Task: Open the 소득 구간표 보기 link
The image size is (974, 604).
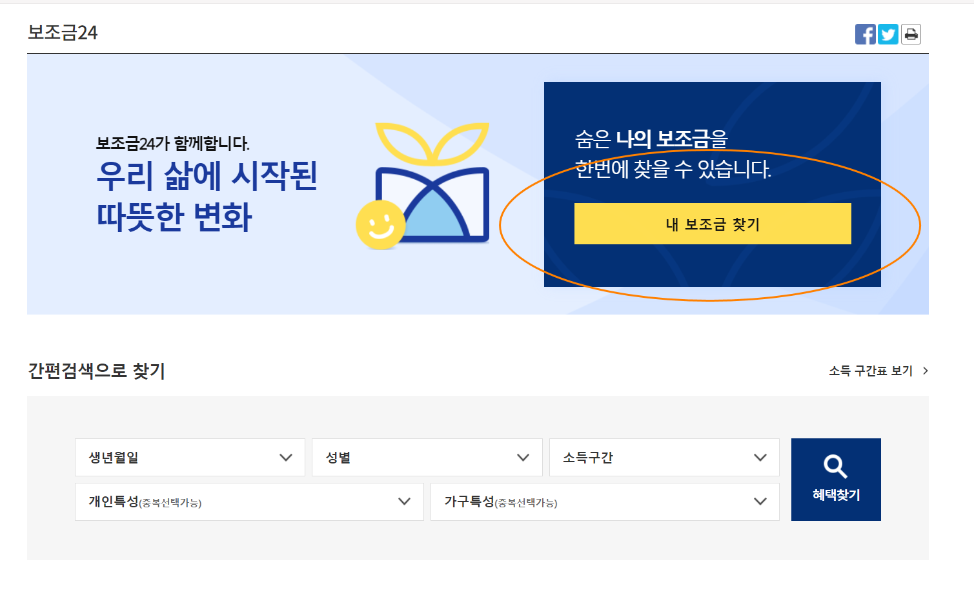Action: pos(878,371)
